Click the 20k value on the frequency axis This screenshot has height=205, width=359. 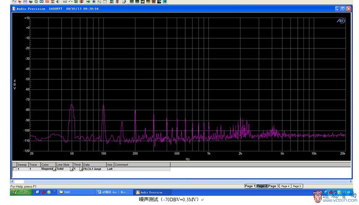(x=343, y=153)
